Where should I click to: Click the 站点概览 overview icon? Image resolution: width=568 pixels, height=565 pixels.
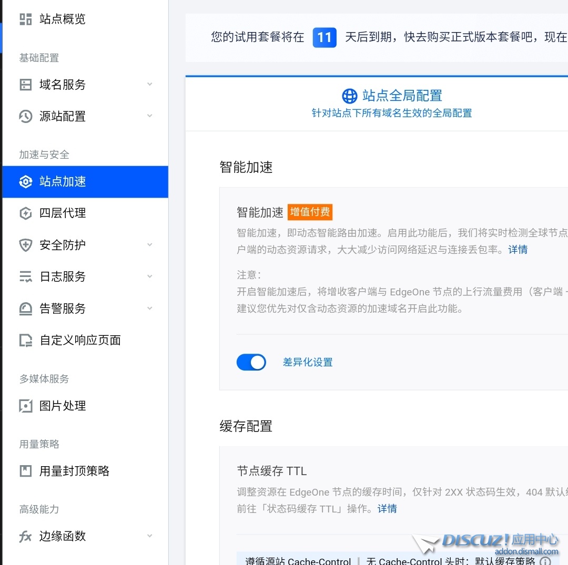tap(25, 19)
